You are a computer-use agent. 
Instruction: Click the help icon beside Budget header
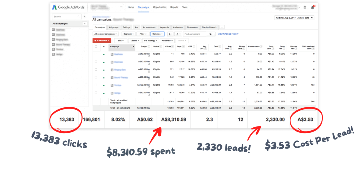(x=149, y=46)
